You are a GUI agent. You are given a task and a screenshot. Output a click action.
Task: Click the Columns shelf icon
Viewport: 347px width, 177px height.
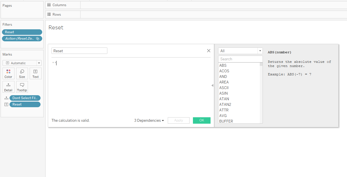pos(49,5)
